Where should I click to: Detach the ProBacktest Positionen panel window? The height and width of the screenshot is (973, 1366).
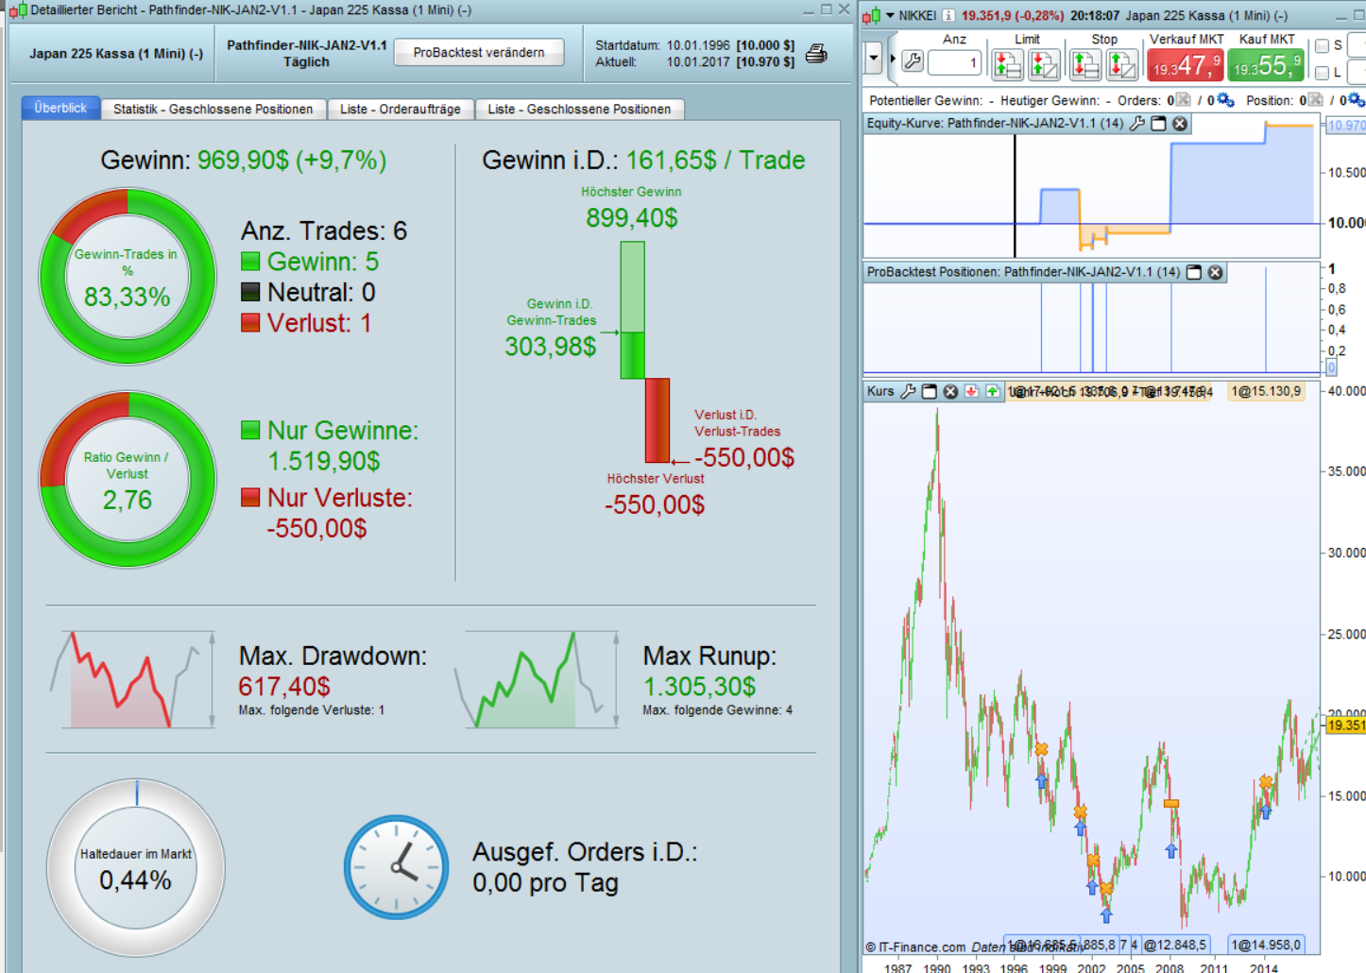(1194, 272)
